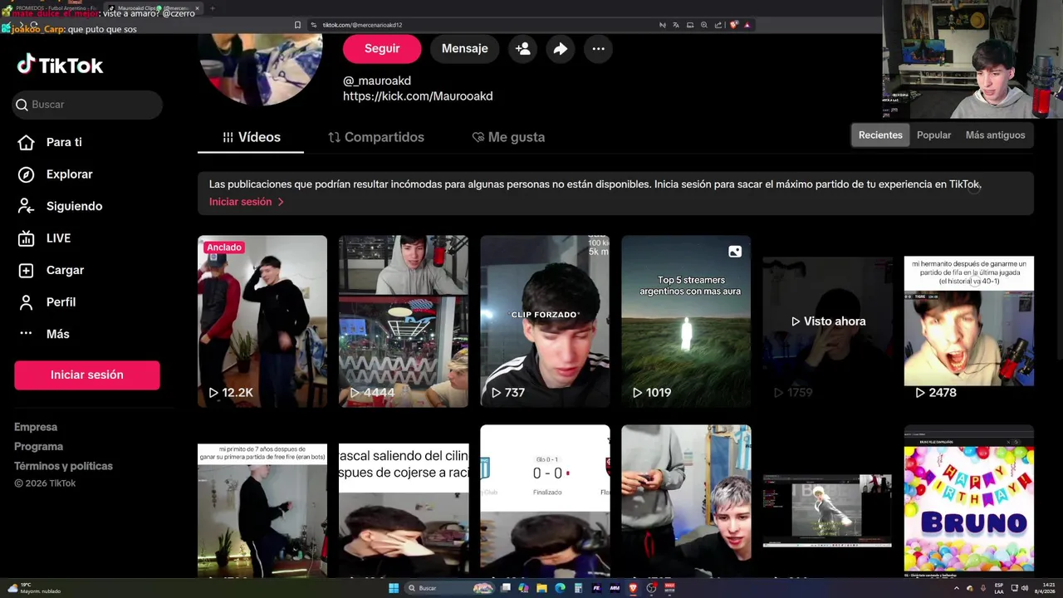Open File Explorer from the taskbar

pyautogui.click(x=541, y=588)
